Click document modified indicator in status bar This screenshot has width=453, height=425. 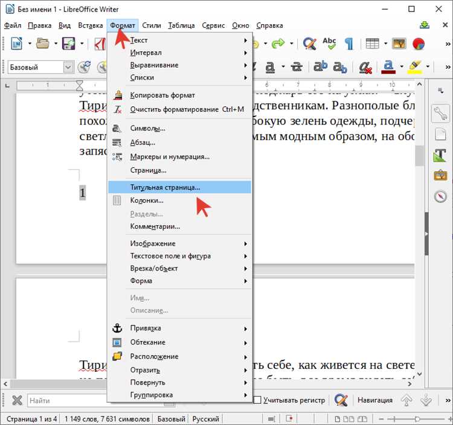pyautogui.click(x=289, y=418)
